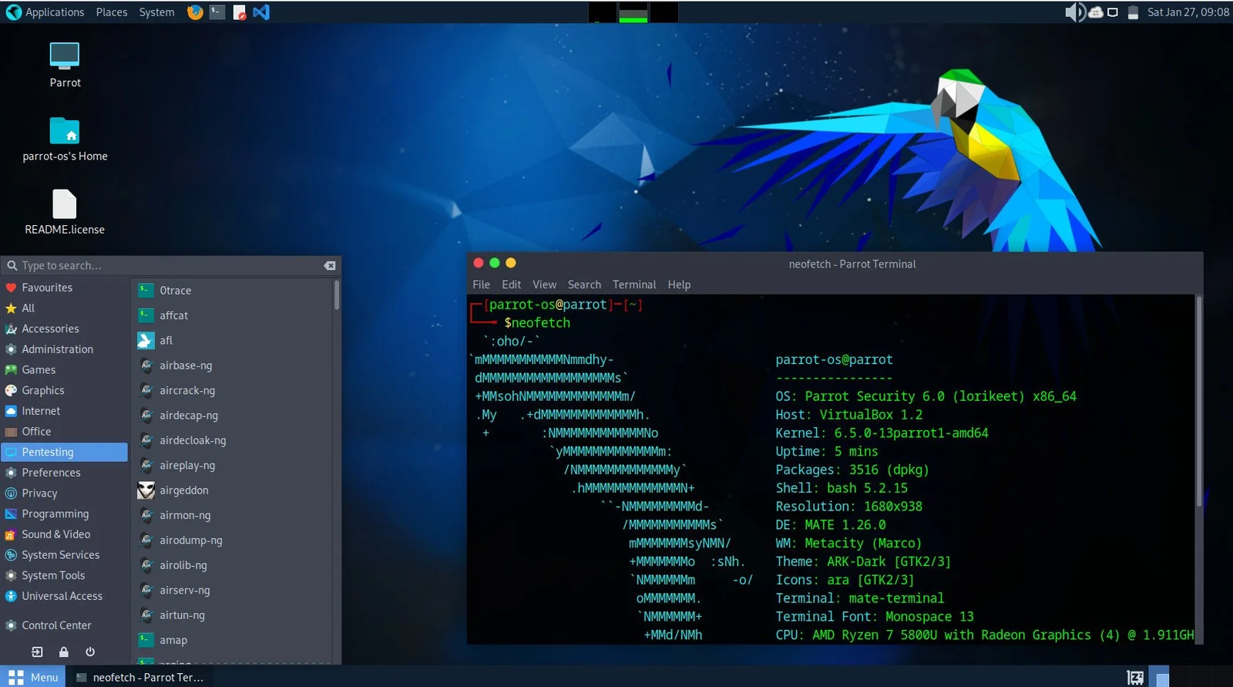The image size is (1233, 687).
Task: Open the terminal's Edit menu
Action: [511, 285]
